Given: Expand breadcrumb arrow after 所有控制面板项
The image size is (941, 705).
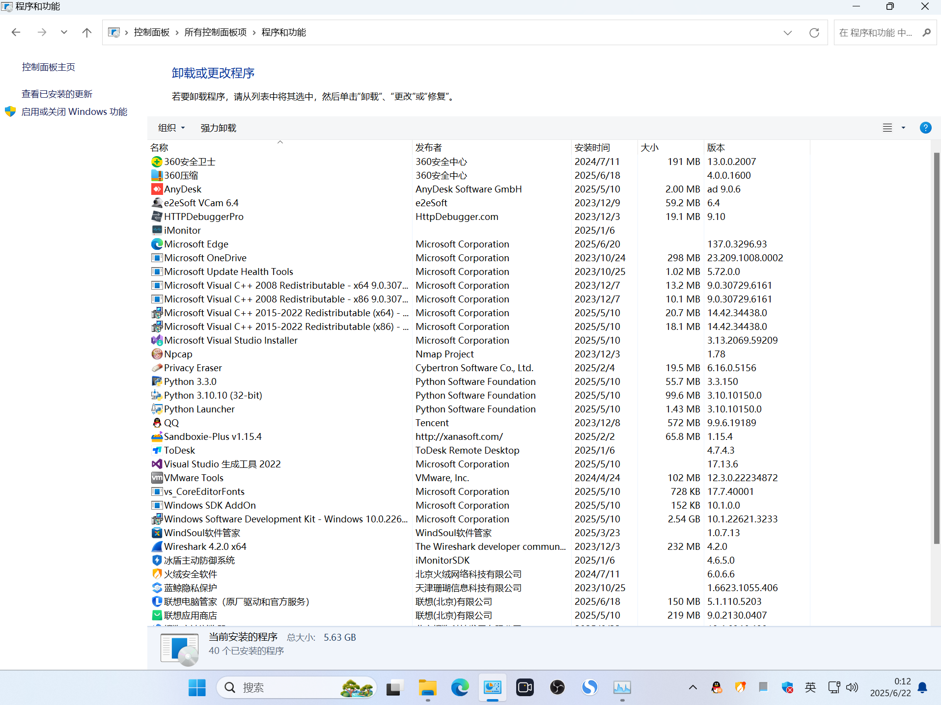Looking at the screenshot, I should [x=254, y=32].
